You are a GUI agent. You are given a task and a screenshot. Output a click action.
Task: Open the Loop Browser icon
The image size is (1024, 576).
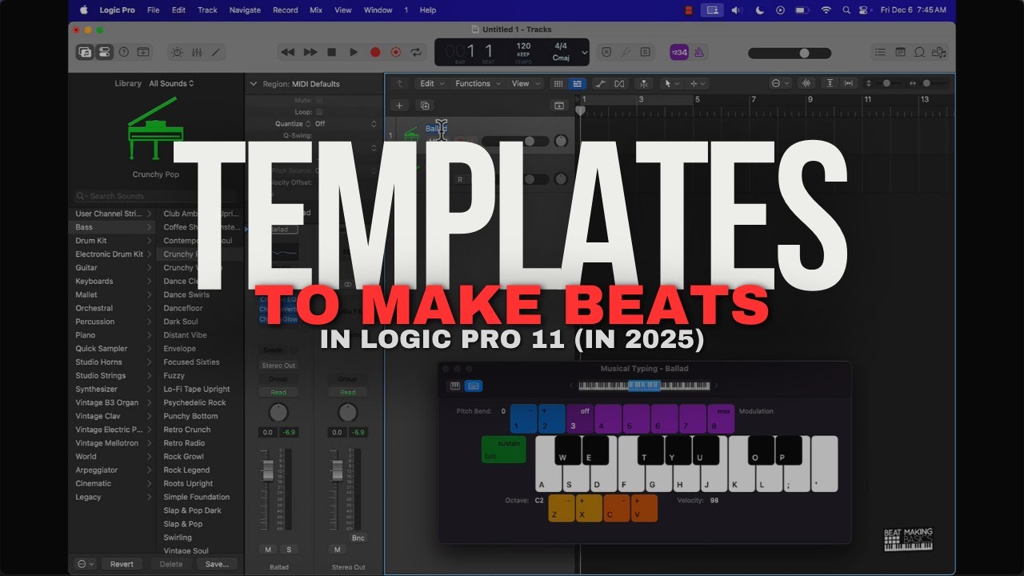[x=919, y=52]
